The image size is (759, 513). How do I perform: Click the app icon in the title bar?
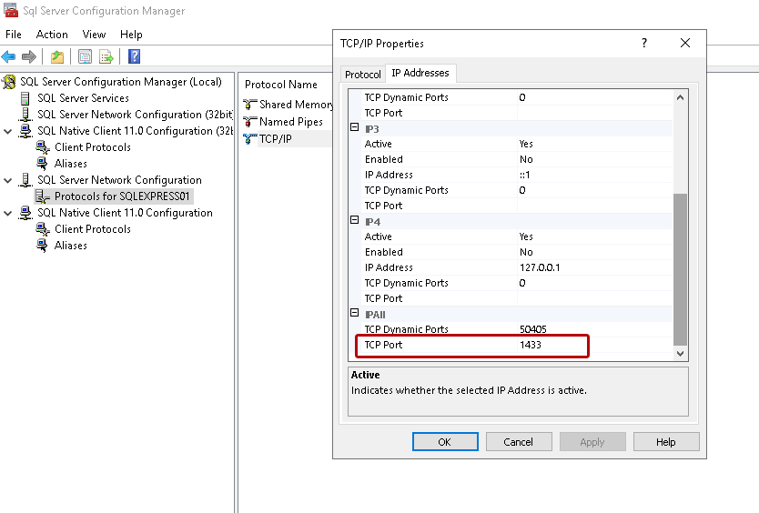tap(11, 10)
